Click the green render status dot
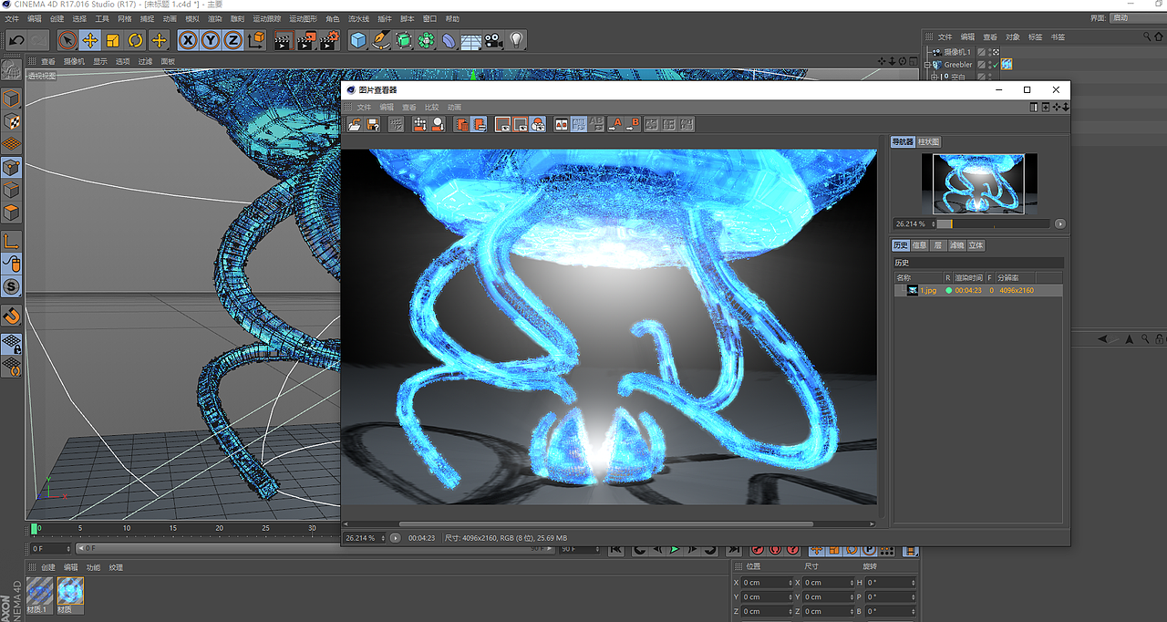The image size is (1167, 622). coord(948,290)
